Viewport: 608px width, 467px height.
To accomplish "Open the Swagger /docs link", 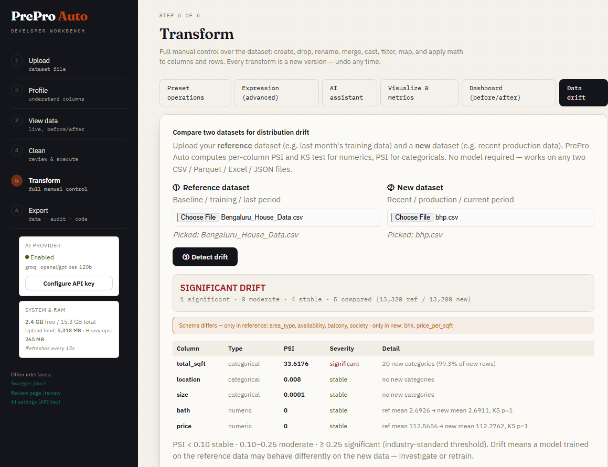I will pyautogui.click(x=29, y=384).
